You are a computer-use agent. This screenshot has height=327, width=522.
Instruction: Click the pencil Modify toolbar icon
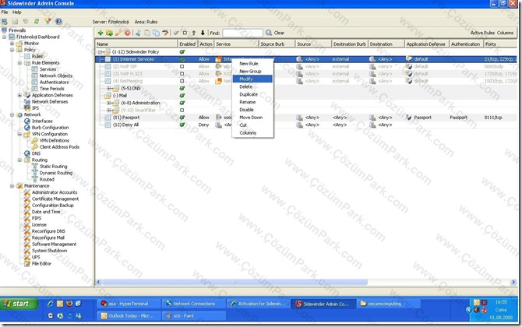pos(118,33)
